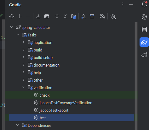Open the swirl assistant tool window icon
This screenshot has height=130, width=149.
tap(144, 17)
